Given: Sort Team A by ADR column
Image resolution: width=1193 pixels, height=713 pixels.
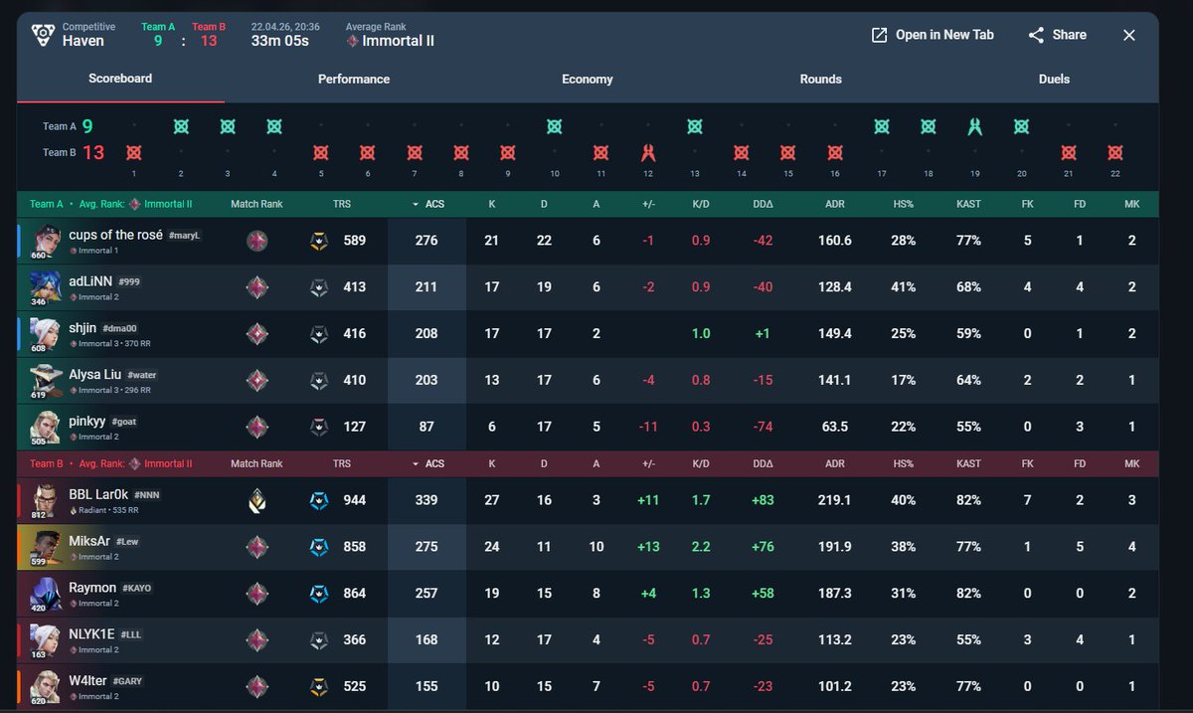Looking at the screenshot, I should tap(834, 204).
